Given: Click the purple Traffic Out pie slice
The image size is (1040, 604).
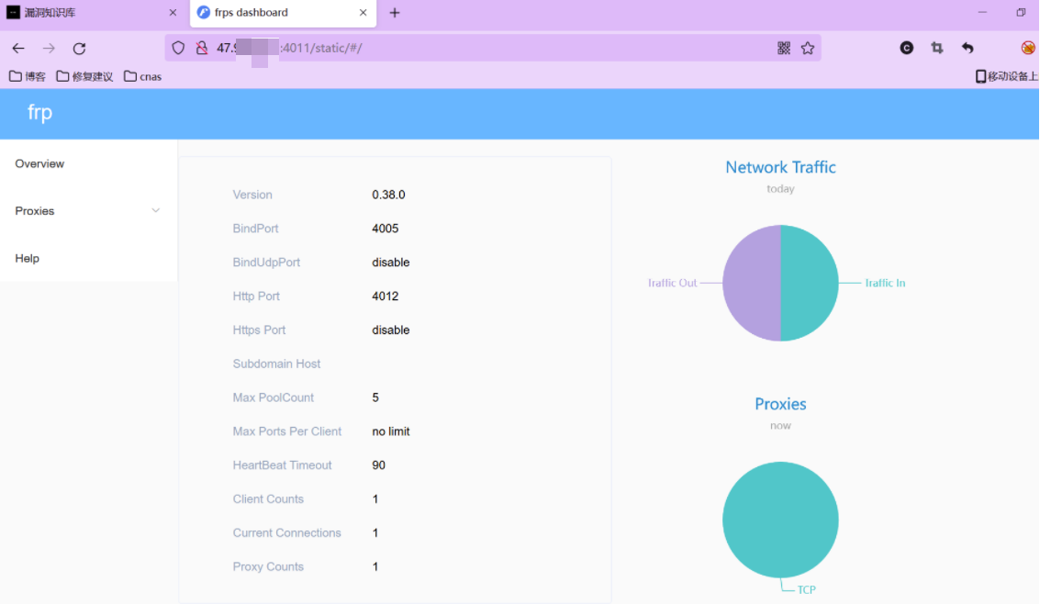Looking at the screenshot, I should point(752,283).
